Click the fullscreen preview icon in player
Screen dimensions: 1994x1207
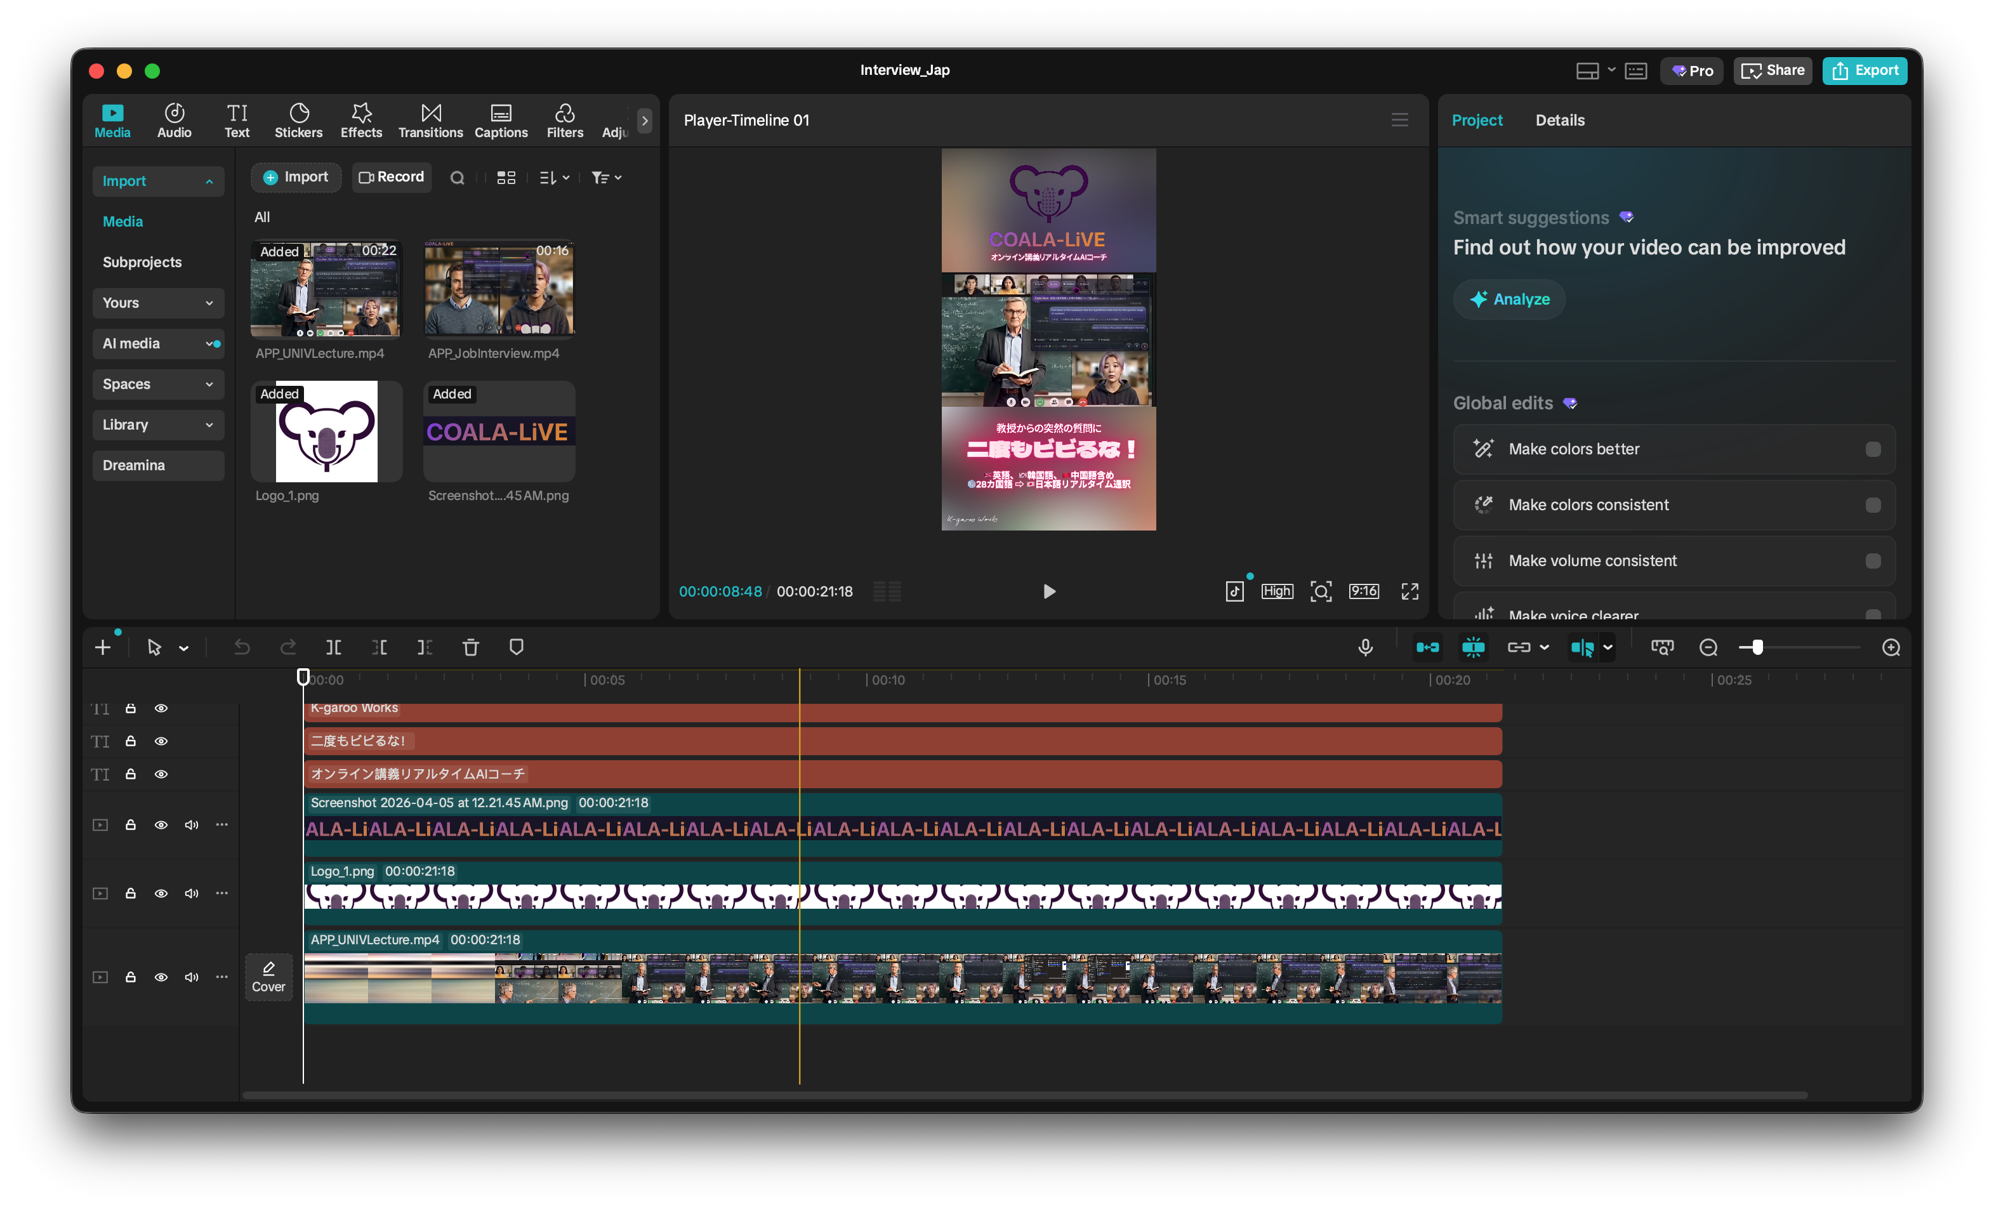(1410, 591)
